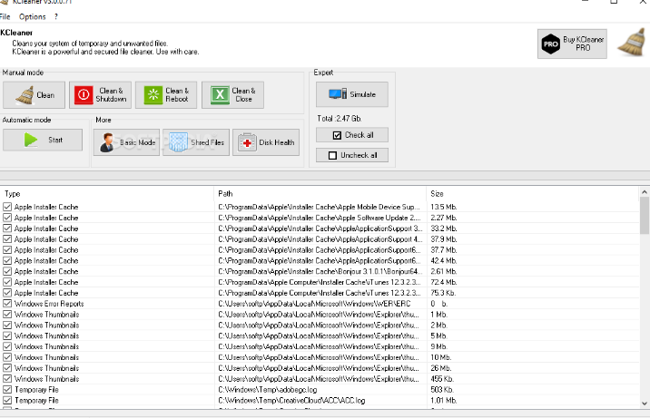Switch to Basic Mode
Screen dimensions: 650x418
click(126, 142)
